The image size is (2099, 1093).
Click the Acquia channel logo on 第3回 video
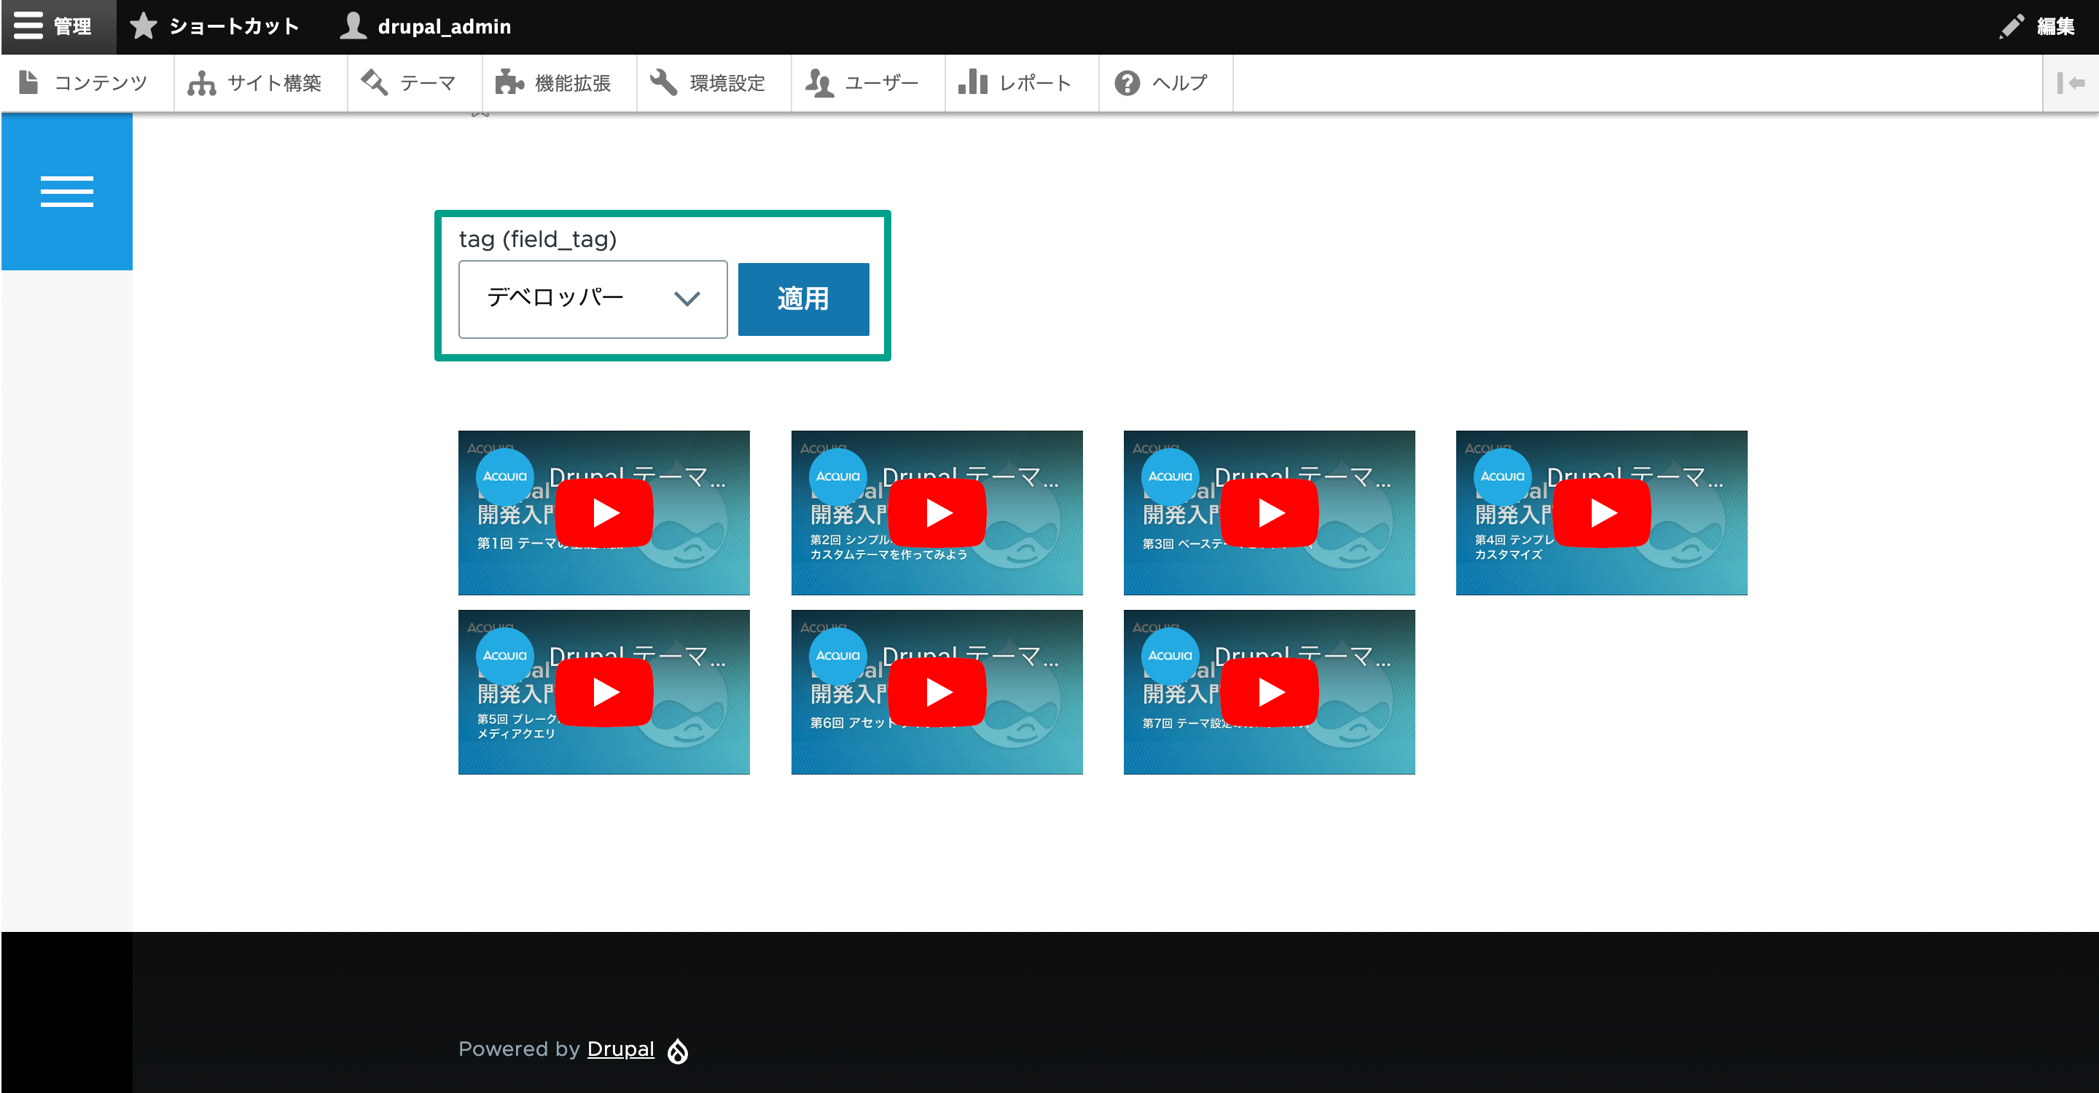pyautogui.click(x=1170, y=477)
